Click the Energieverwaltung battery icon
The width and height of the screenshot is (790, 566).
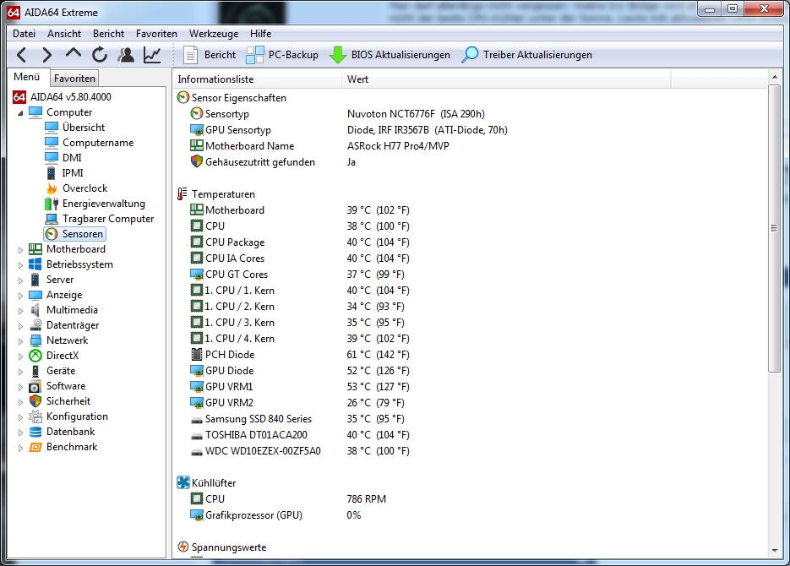point(52,204)
